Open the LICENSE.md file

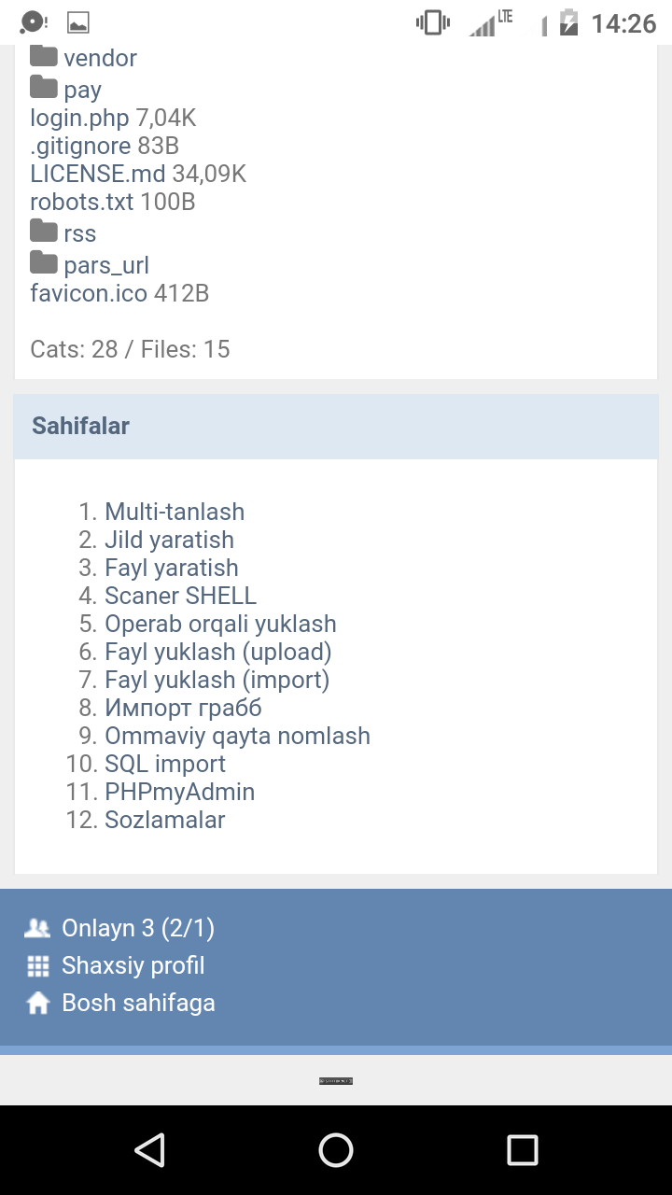[98, 174]
